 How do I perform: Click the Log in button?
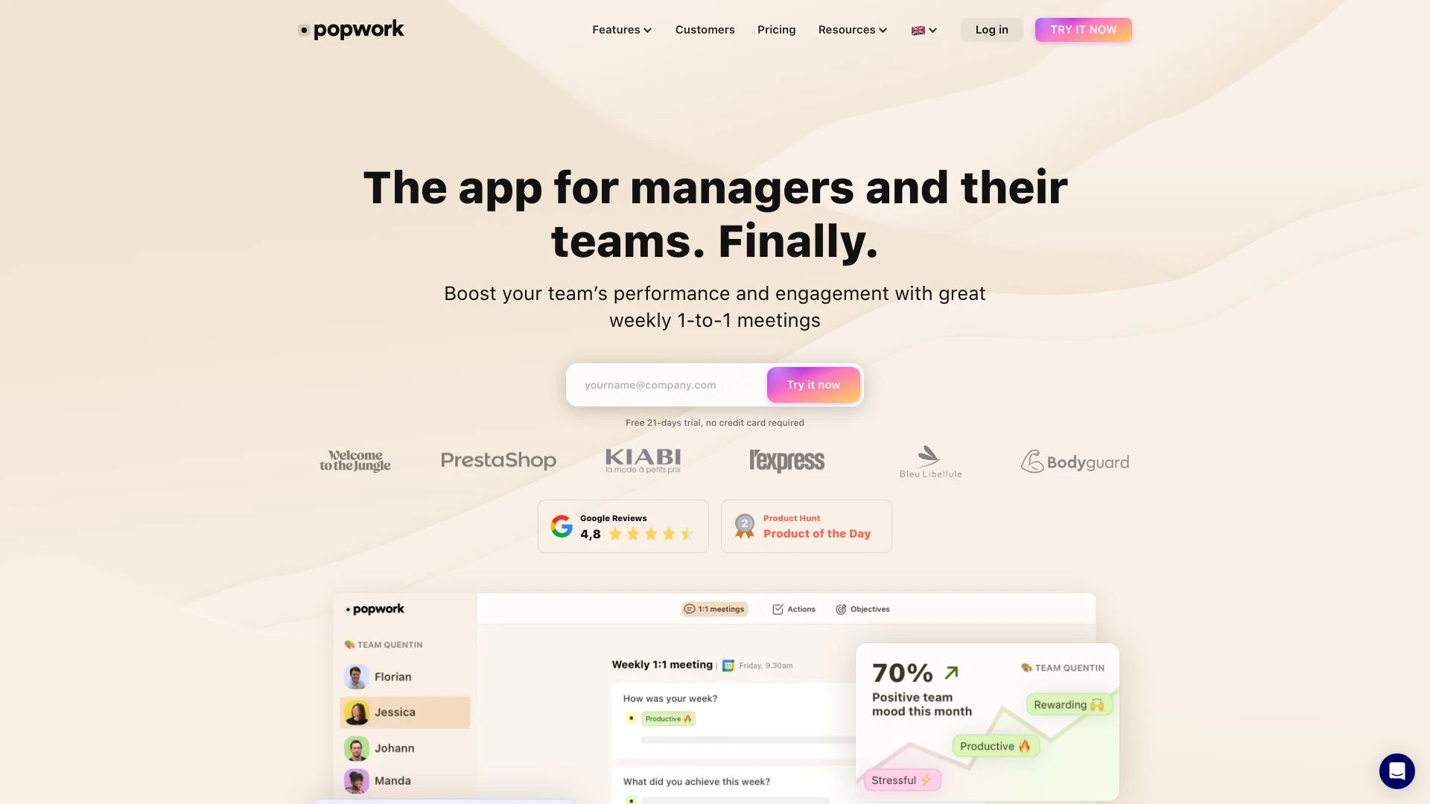tap(992, 30)
